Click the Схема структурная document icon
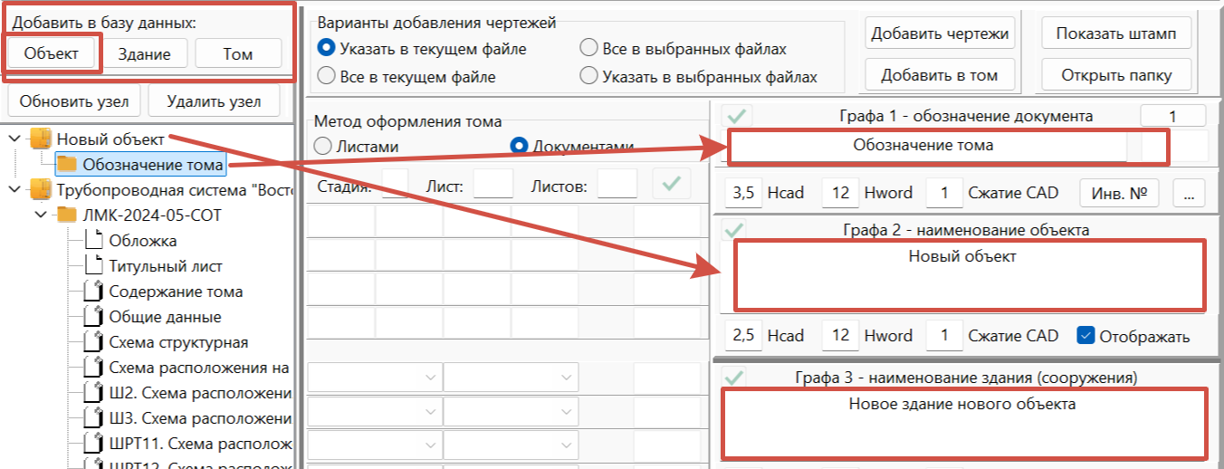Image resolution: width=1224 pixels, height=469 pixels. pyautogui.click(x=92, y=342)
